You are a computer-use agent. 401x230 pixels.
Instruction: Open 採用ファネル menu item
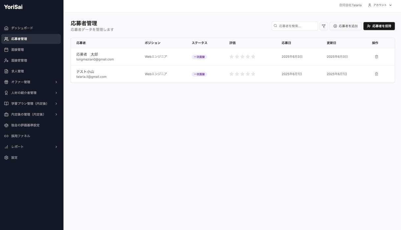[x=31, y=136]
